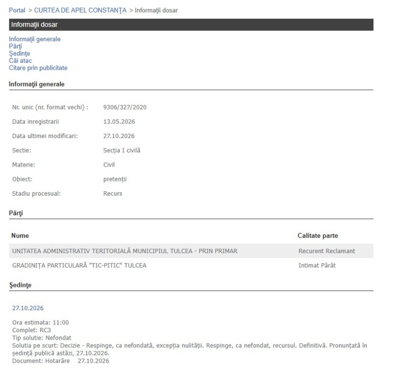Jump to Părți anchor link

tap(15, 46)
